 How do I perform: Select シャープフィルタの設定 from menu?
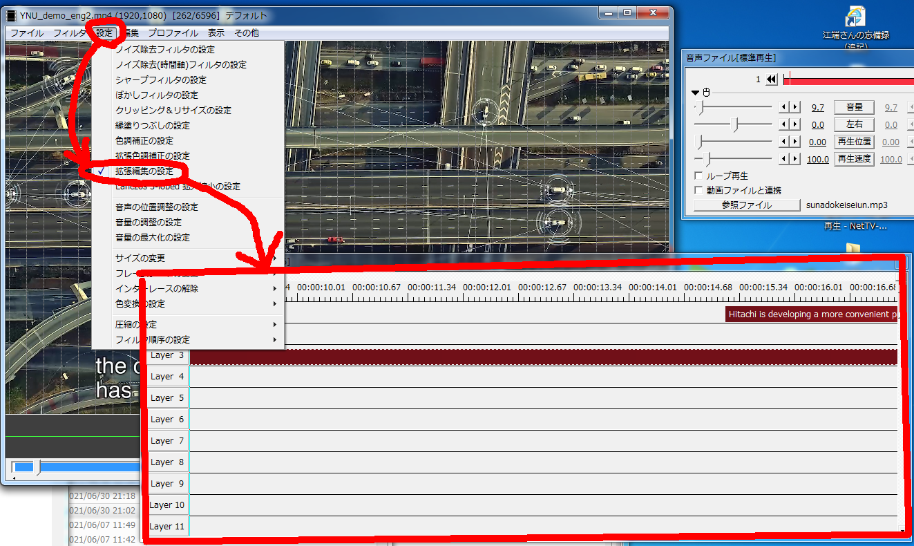tap(160, 80)
